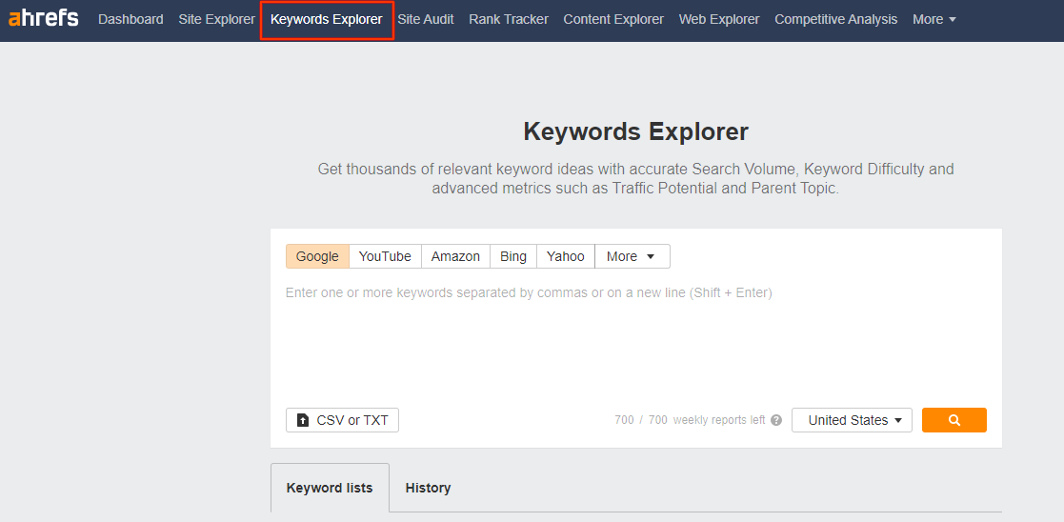
Task: Navigate to Rank Tracker
Action: click(x=509, y=19)
